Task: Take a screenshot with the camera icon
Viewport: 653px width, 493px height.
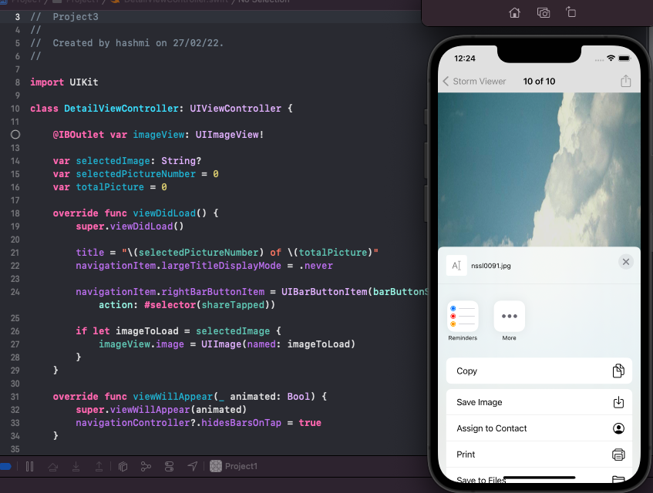Action: pyautogui.click(x=543, y=12)
